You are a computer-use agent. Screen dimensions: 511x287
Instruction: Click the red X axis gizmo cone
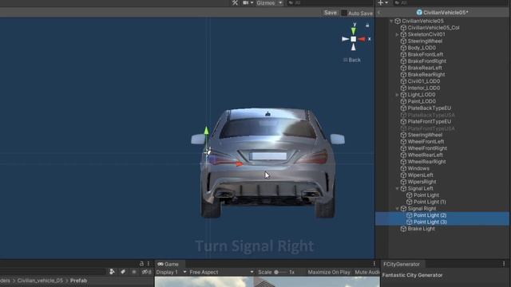362,39
